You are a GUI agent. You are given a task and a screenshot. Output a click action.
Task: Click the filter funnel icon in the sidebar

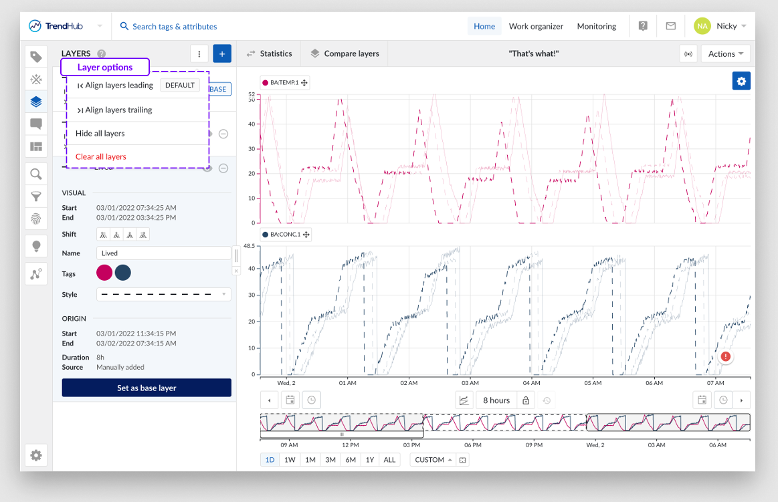point(36,197)
